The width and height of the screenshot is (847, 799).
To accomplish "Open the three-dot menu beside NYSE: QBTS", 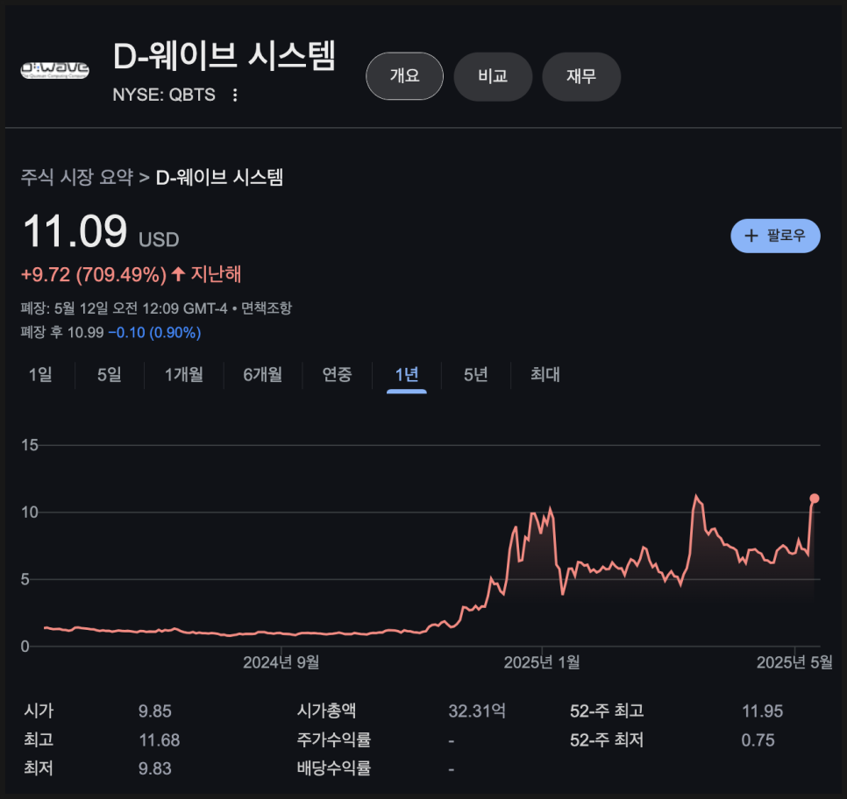I will [x=235, y=95].
